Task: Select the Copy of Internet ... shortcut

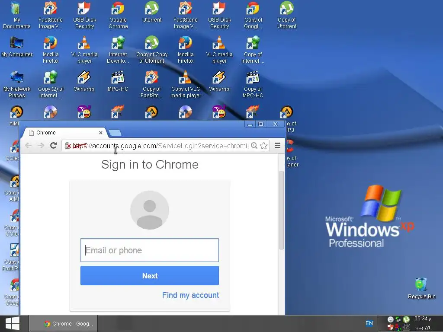Action: (253, 50)
